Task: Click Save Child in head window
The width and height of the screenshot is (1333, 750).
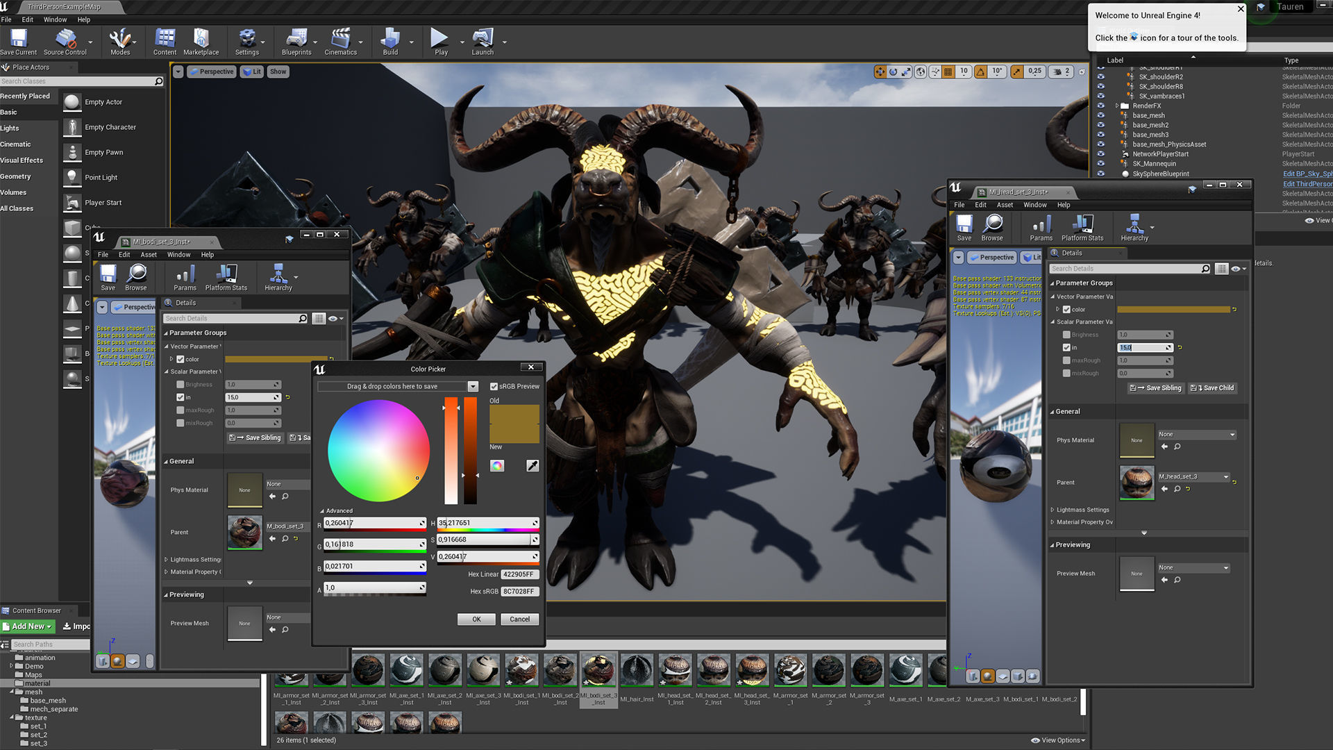Action: point(1212,388)
